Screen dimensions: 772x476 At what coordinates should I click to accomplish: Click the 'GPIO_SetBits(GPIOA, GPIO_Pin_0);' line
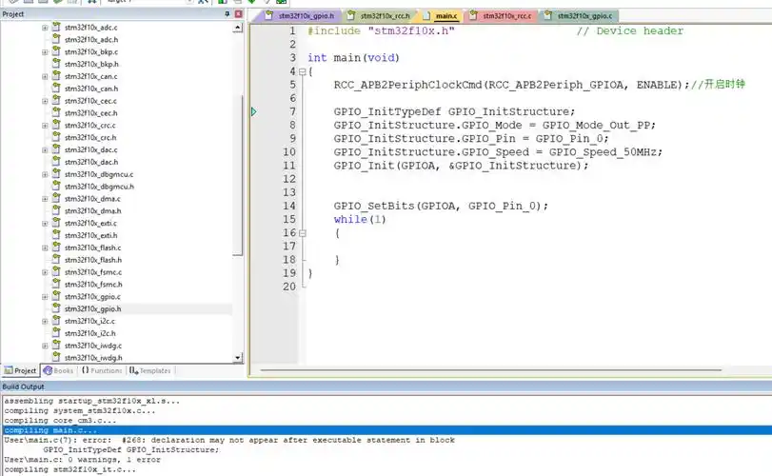click(441, 206)
